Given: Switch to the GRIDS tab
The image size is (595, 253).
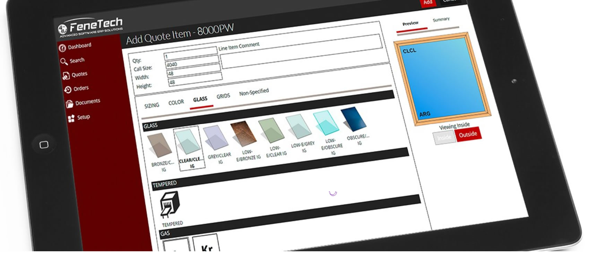Looking at the screenshot, I should [223, 96].
